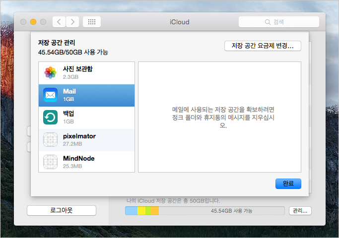Select the Mail row label
Viewport: 339px width, 238px height.
pos(69,91)
